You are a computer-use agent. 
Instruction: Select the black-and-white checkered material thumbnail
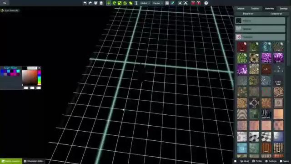266,137
